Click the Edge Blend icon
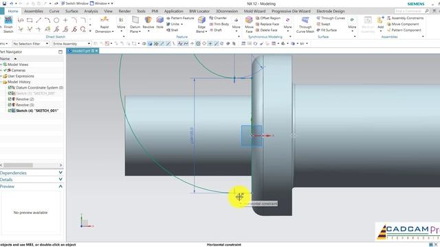The height and width of the screenshot is (247, 440). point(201,20)
